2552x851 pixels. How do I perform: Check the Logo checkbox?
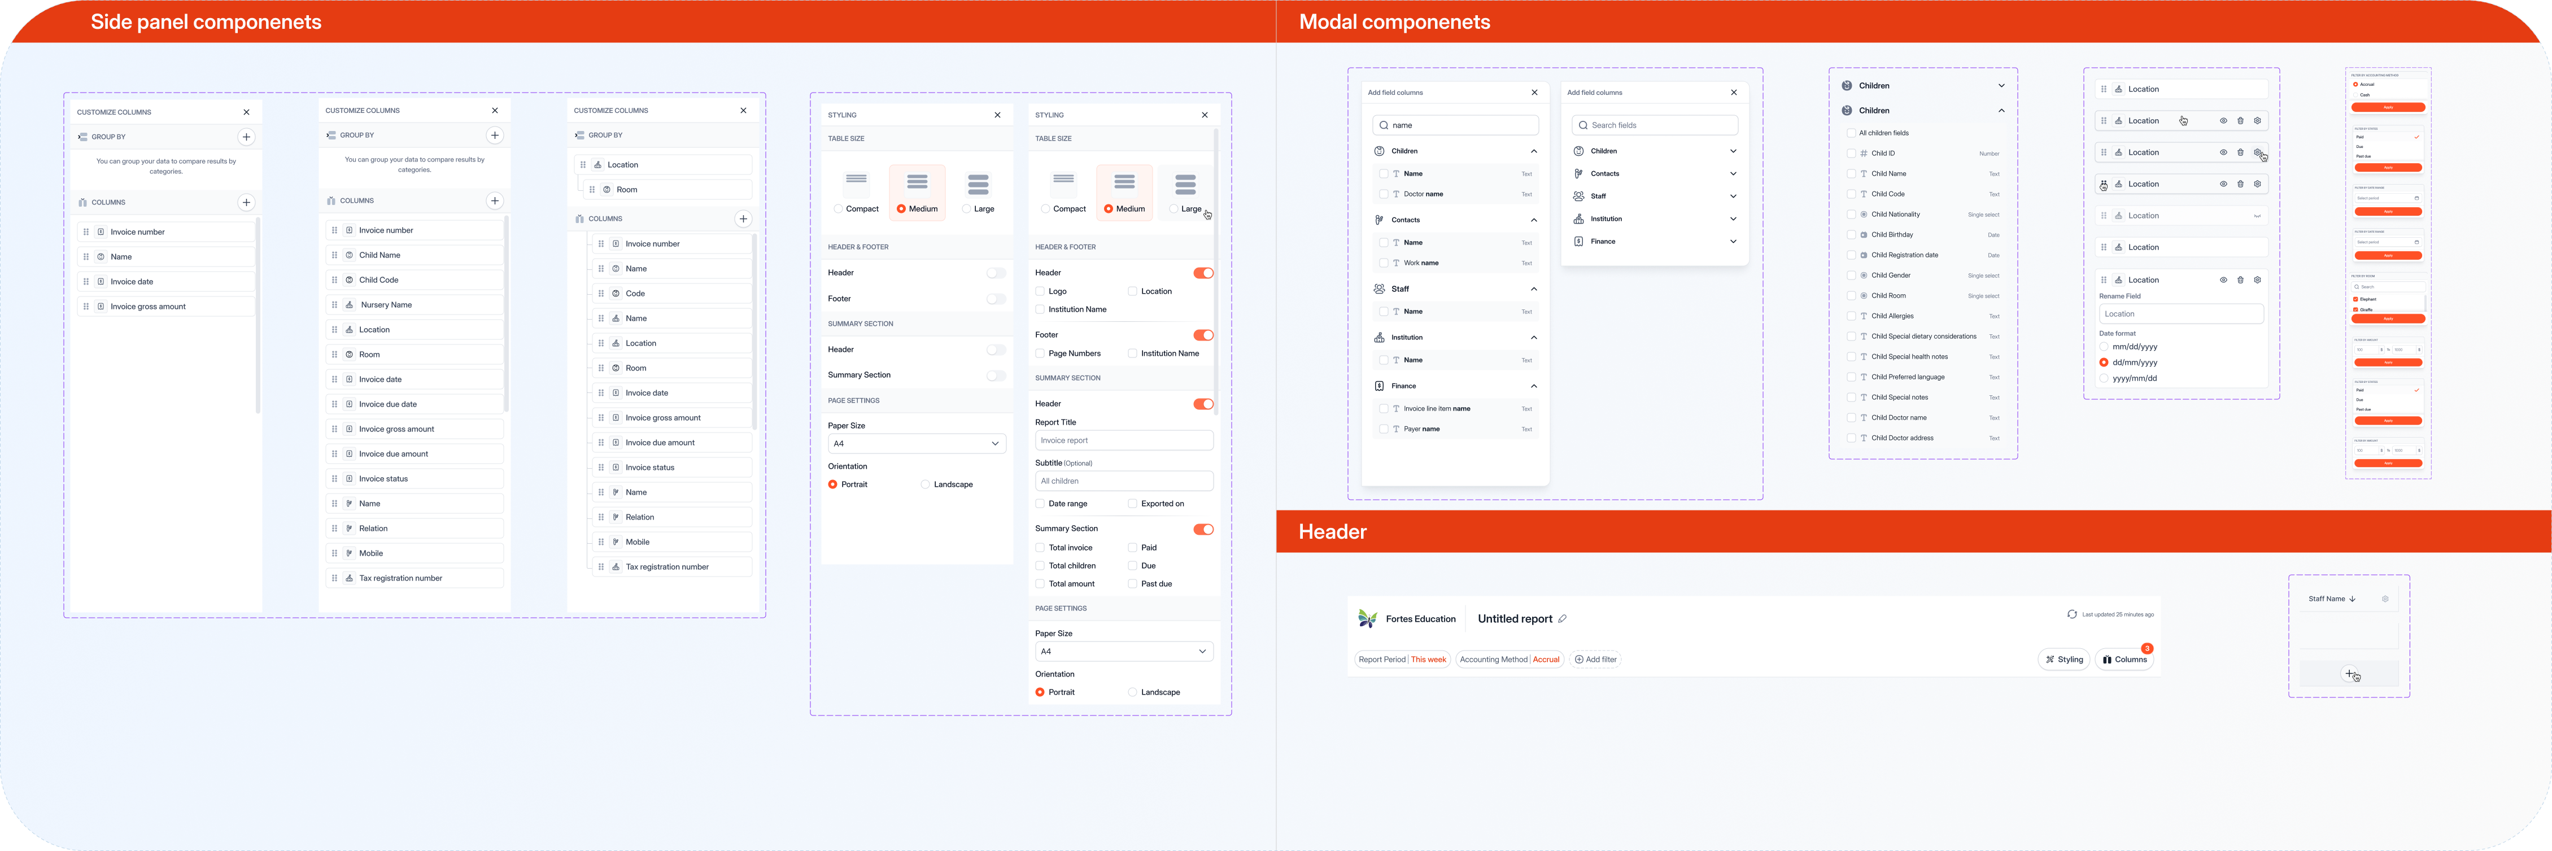tap(1040, 291)
